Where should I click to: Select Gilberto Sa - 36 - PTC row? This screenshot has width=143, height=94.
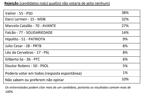[x=72, y=60]
